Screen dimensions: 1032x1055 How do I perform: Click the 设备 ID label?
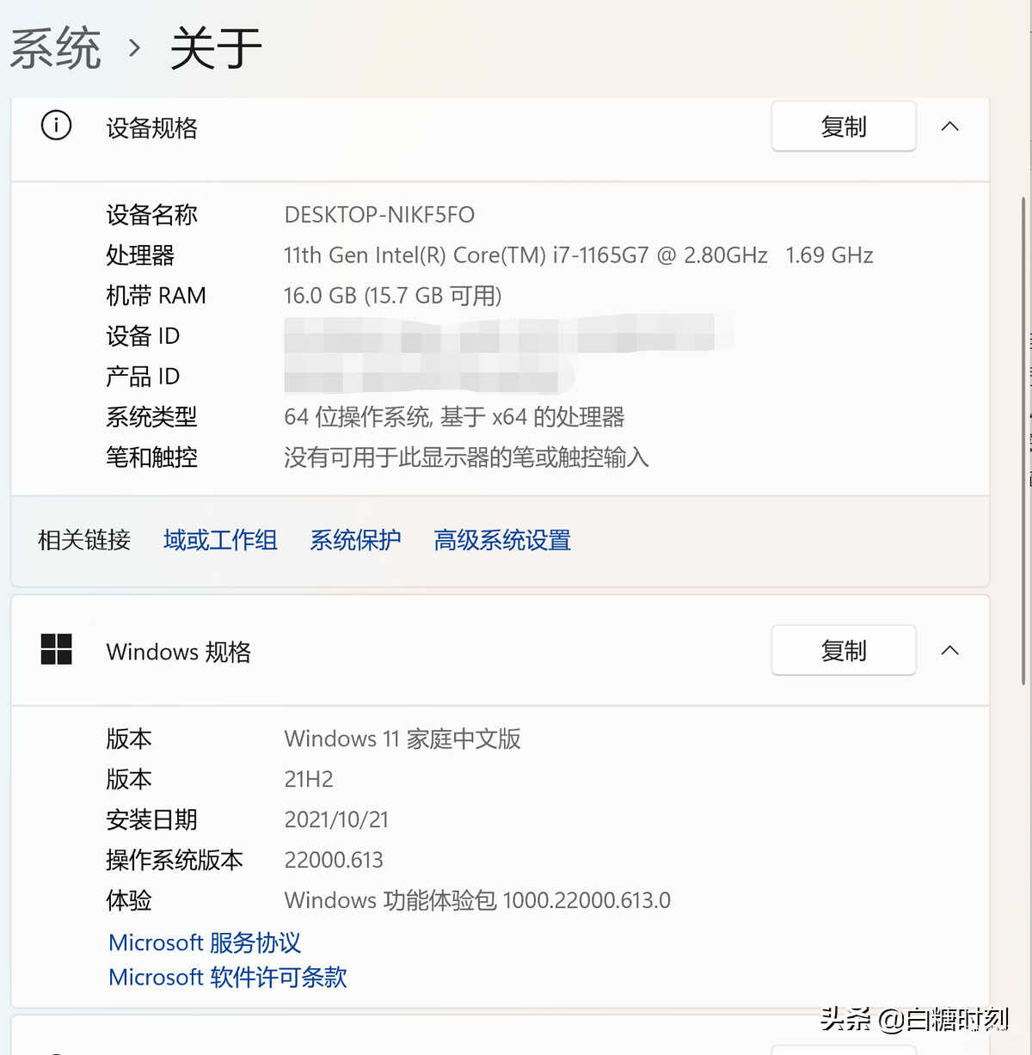pyautogui.click(x=143, y=336)
